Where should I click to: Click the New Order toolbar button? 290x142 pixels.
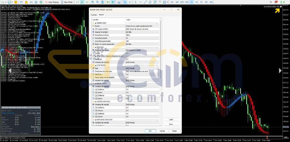pos(67,2)
